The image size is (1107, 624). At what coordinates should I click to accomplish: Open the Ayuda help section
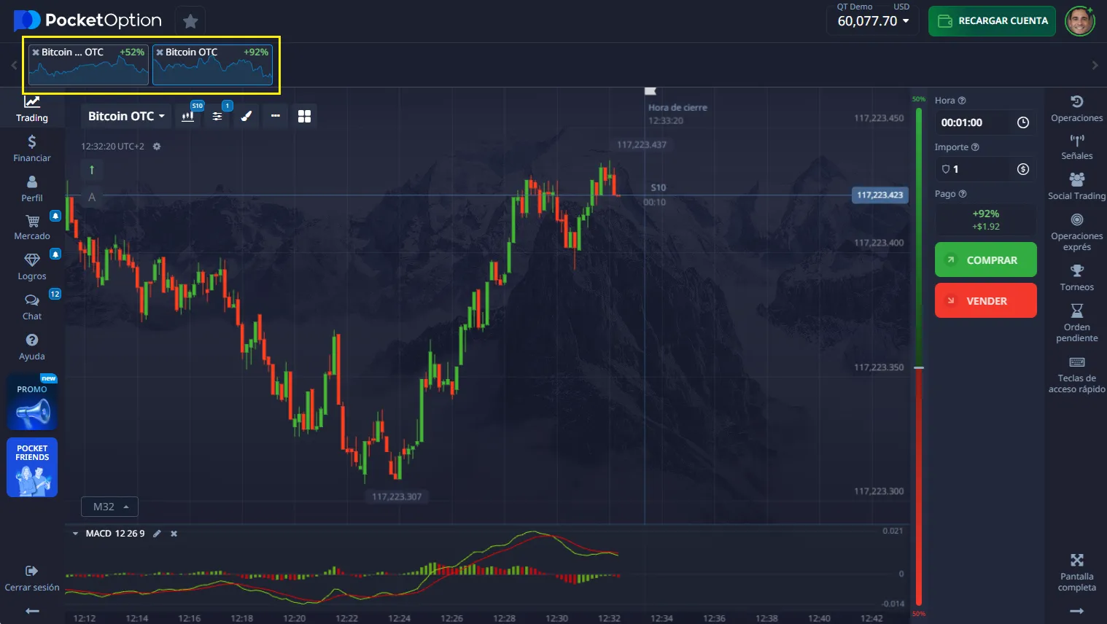[x=32, y=347]
